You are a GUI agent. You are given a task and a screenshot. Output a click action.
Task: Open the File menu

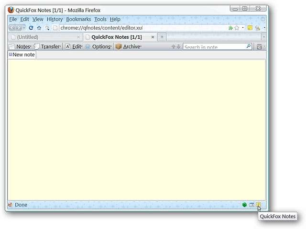(x=13, y=19)
